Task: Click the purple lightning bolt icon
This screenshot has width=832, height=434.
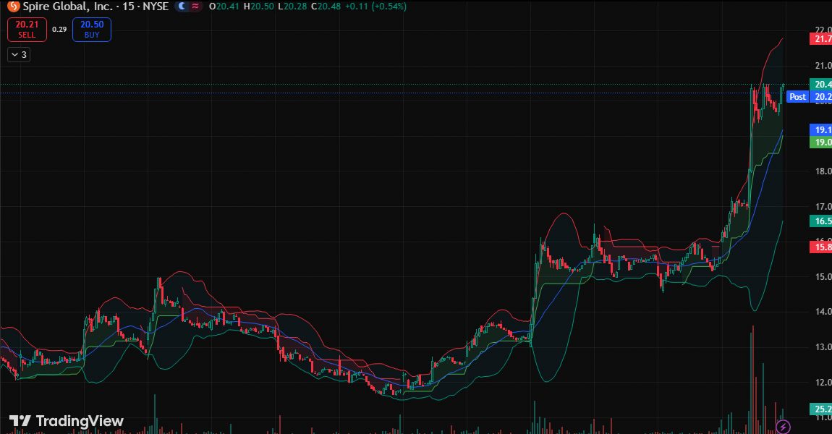Action: pos(783,426)
